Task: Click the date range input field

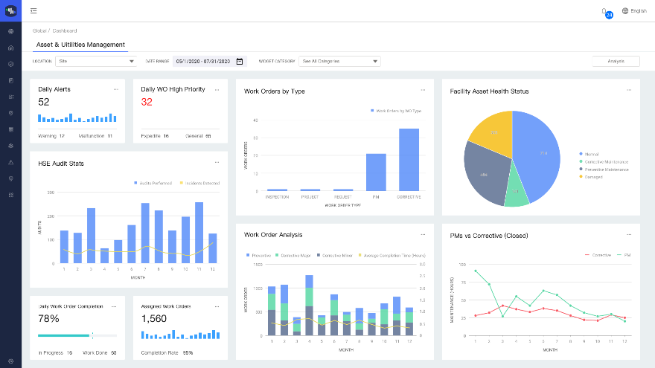Action: [x=210, y=61]
